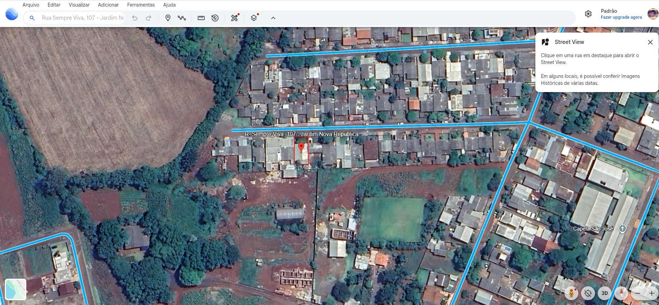Click the Fazer upgrade agora link
Image resolution: width=659 pixels, height=305 pixels.
[621, 17]
